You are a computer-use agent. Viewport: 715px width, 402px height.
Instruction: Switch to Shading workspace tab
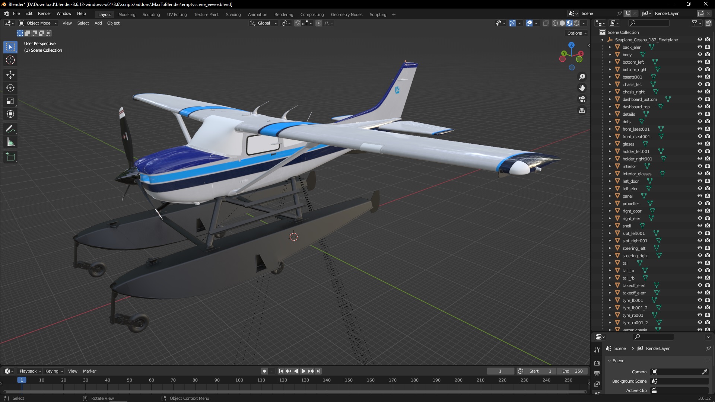coord(233,15)
